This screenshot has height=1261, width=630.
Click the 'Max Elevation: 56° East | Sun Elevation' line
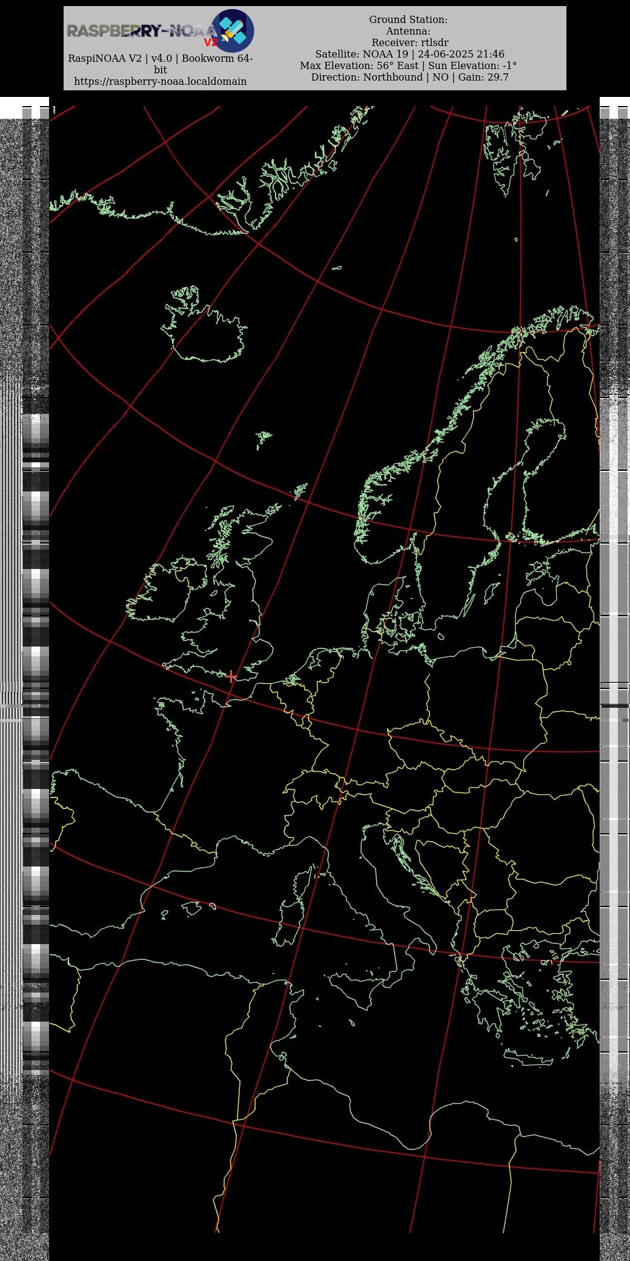point(408,66)
